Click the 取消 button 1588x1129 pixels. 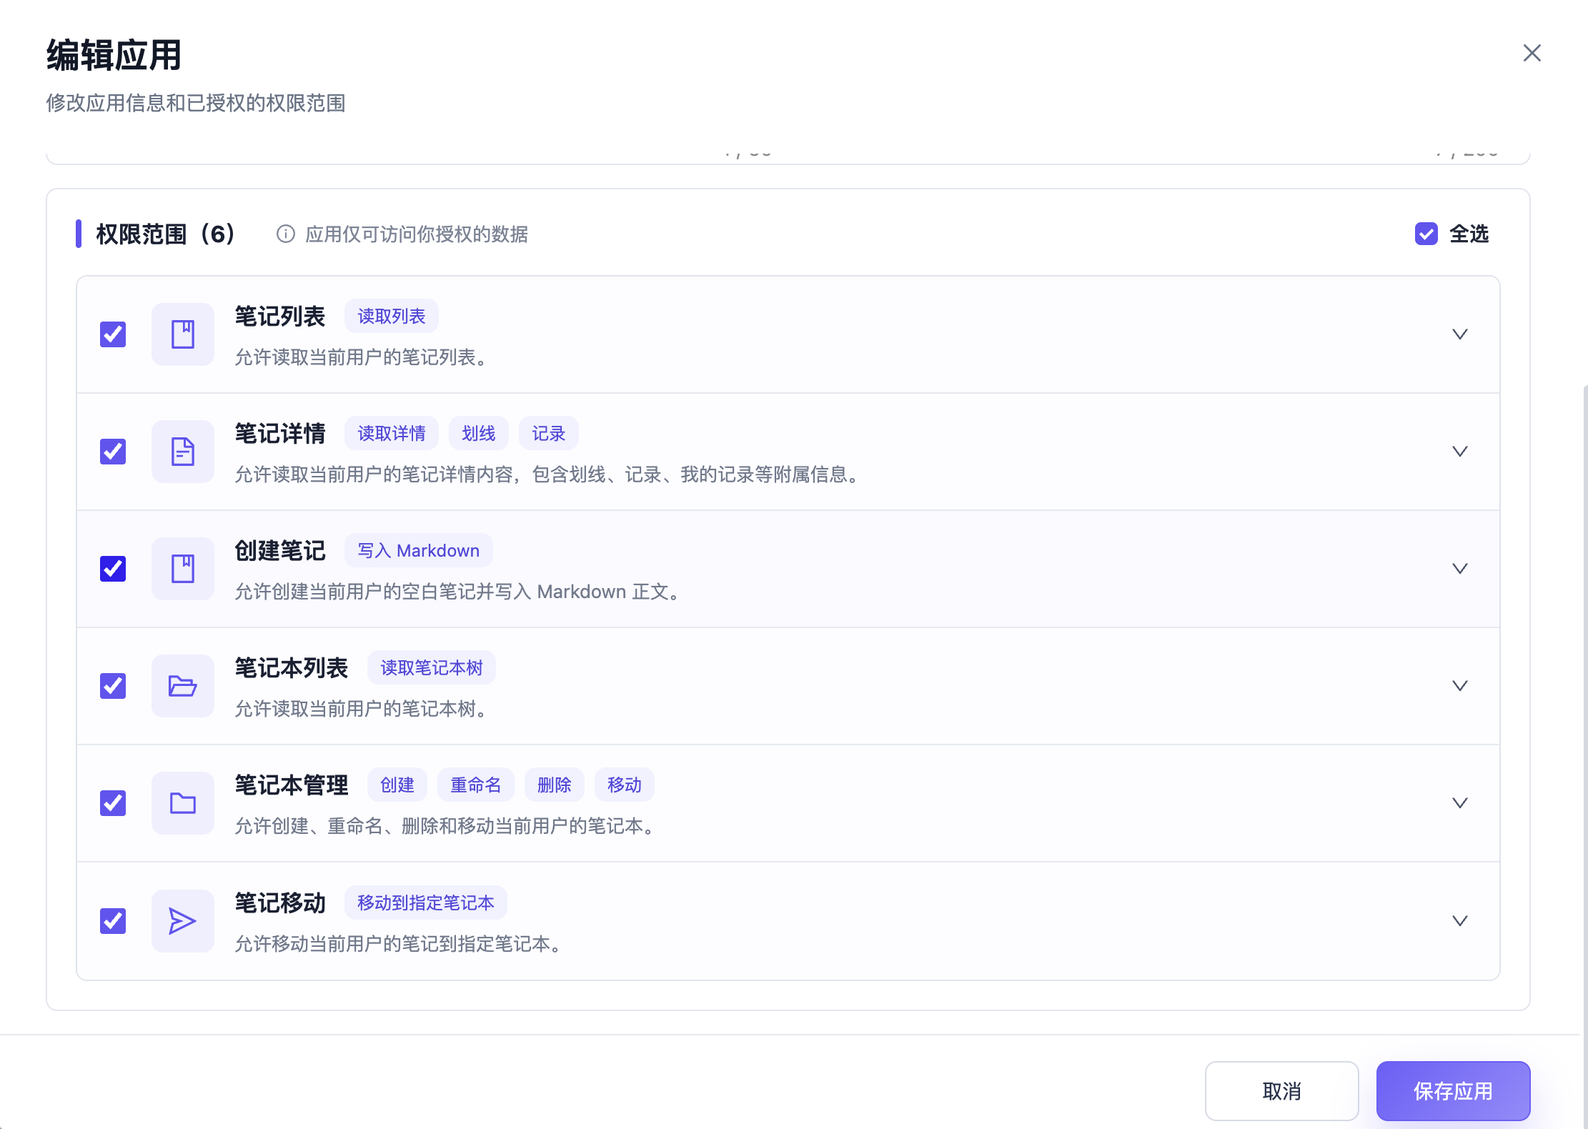point(1282,1091)
